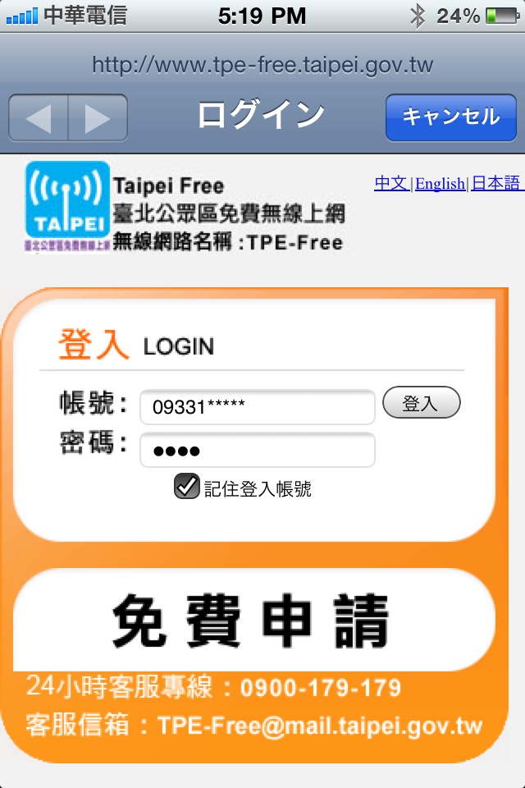Switch language to 日本語
Screen dimensions: 525x788
496,183
